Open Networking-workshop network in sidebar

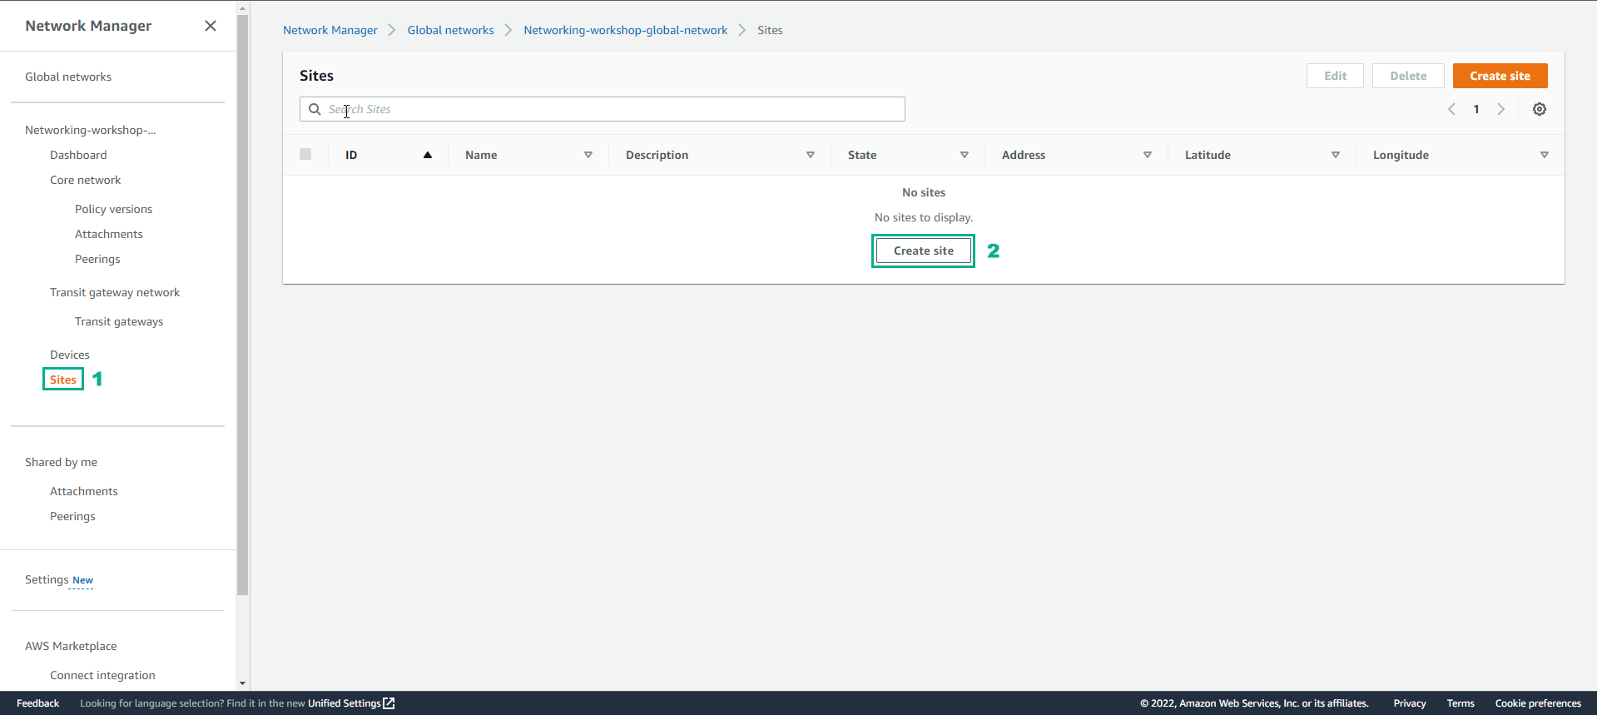91,130
